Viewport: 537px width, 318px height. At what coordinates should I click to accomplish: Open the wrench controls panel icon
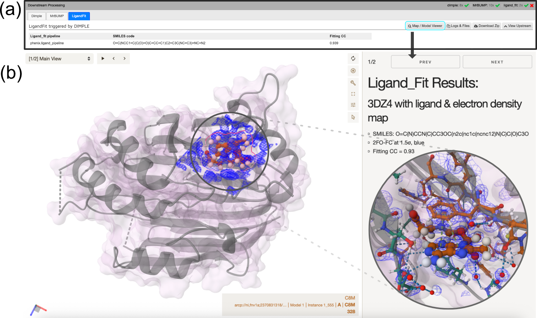click(353, 83)
